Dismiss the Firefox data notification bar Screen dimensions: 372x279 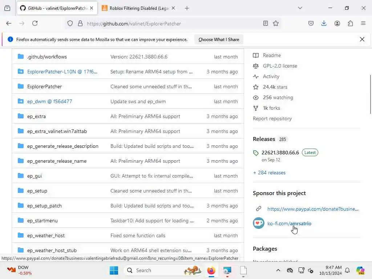click(362, 39)
